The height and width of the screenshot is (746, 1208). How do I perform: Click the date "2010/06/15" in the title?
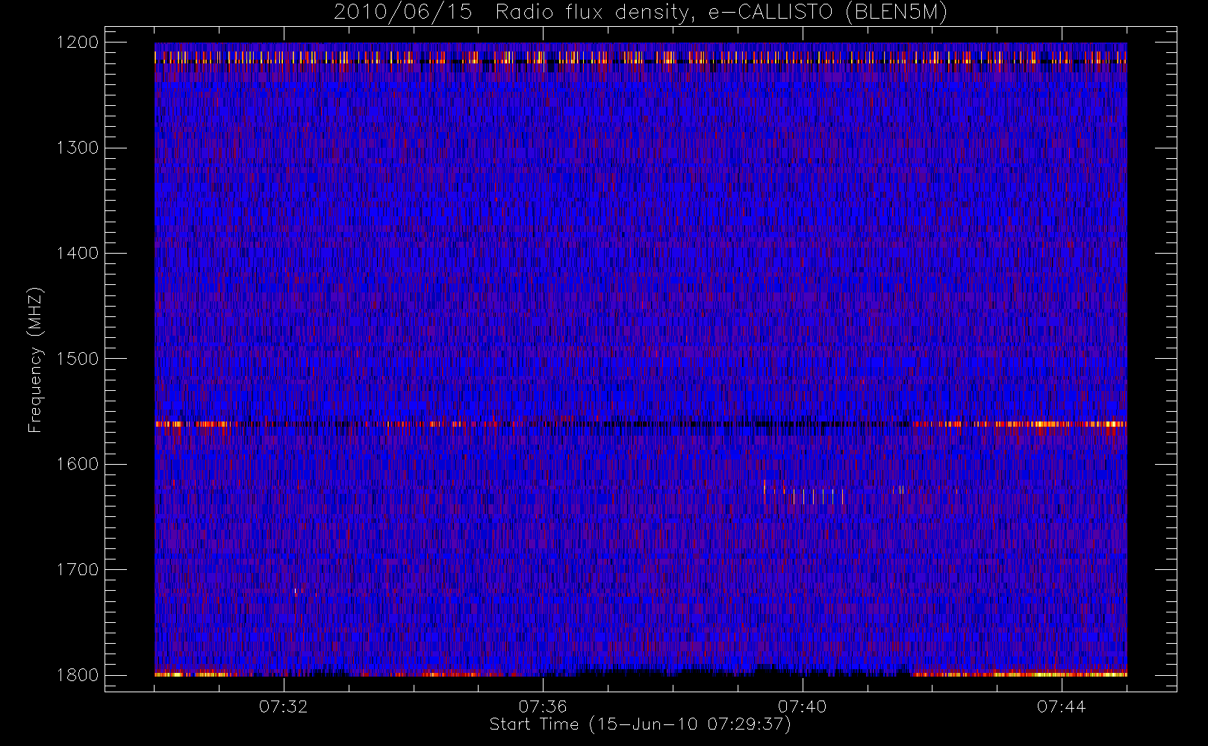[x=402, y=13]
